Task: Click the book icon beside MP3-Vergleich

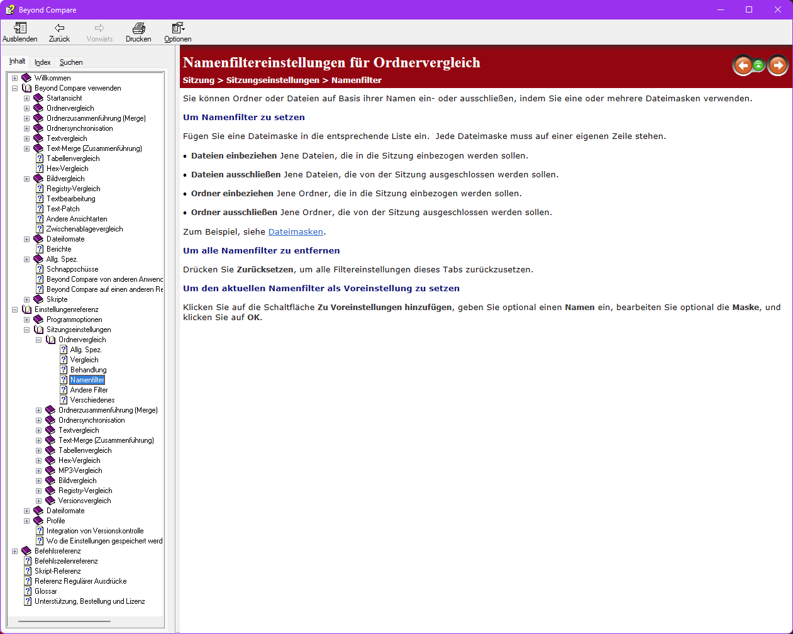Action: (50, 470)
